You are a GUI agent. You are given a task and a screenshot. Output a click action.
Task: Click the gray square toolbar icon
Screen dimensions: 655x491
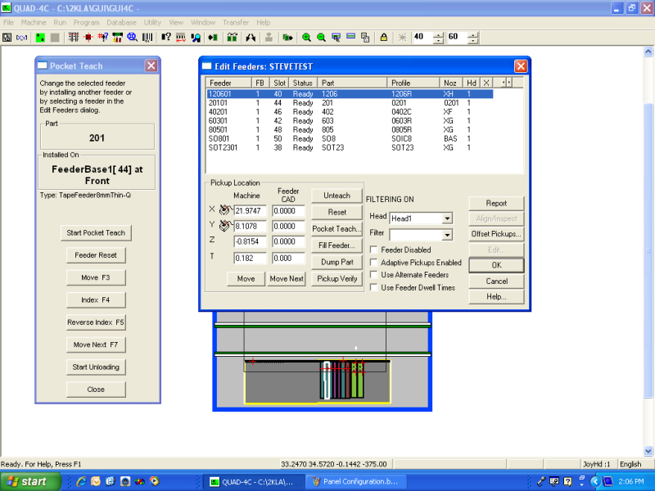point(55,38)
